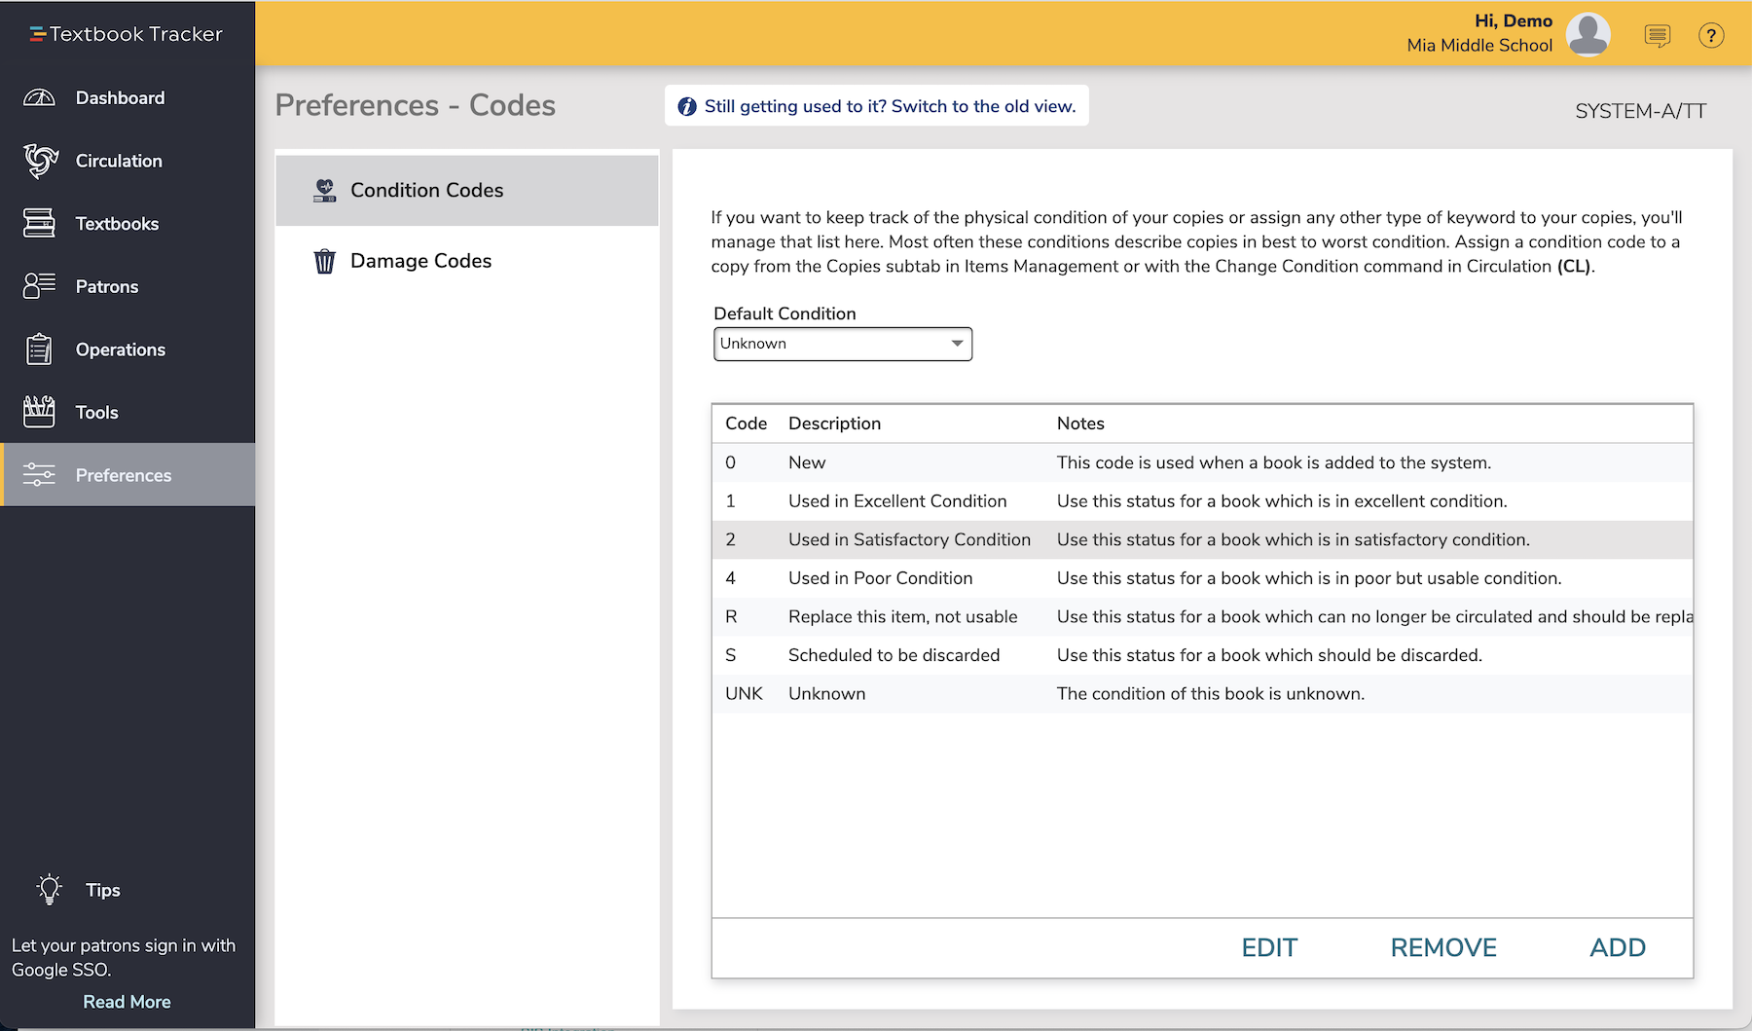The height and width of the screenshot is (1031, 1752).
Task: Click the EDIT button
Action: (x=1269, y=947)
